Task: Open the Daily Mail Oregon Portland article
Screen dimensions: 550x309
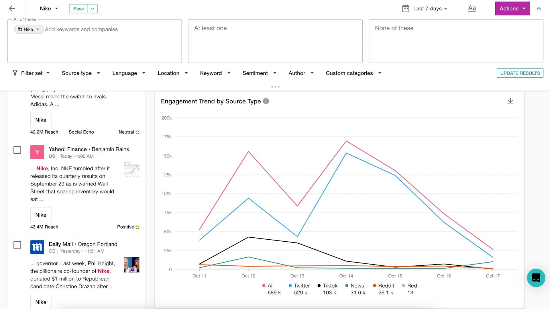Action: pyautogui.click(x=83, y=244)
